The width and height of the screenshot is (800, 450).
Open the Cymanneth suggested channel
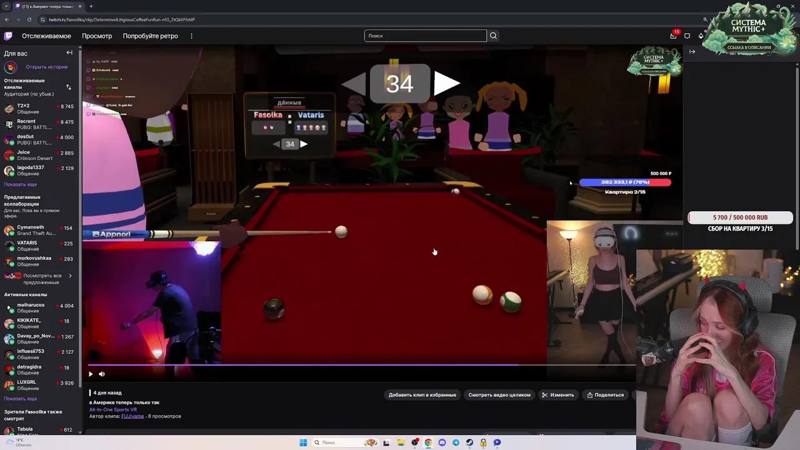coord(40,230)
